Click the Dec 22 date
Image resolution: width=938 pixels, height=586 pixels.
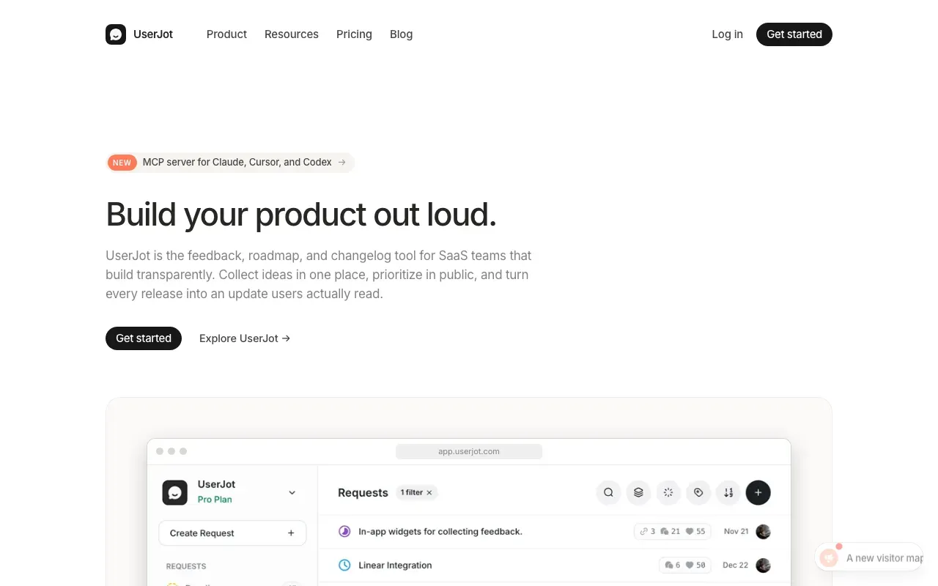(x=736, y=565)
